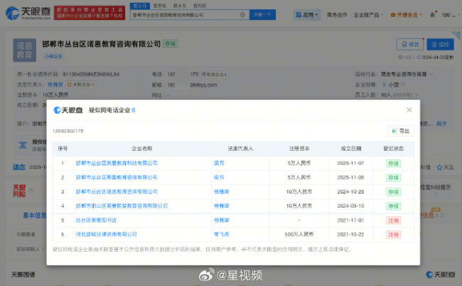Click the 监控 monitor button
The width and height of the screenshot is (462, 286).
tap(440, 45)
